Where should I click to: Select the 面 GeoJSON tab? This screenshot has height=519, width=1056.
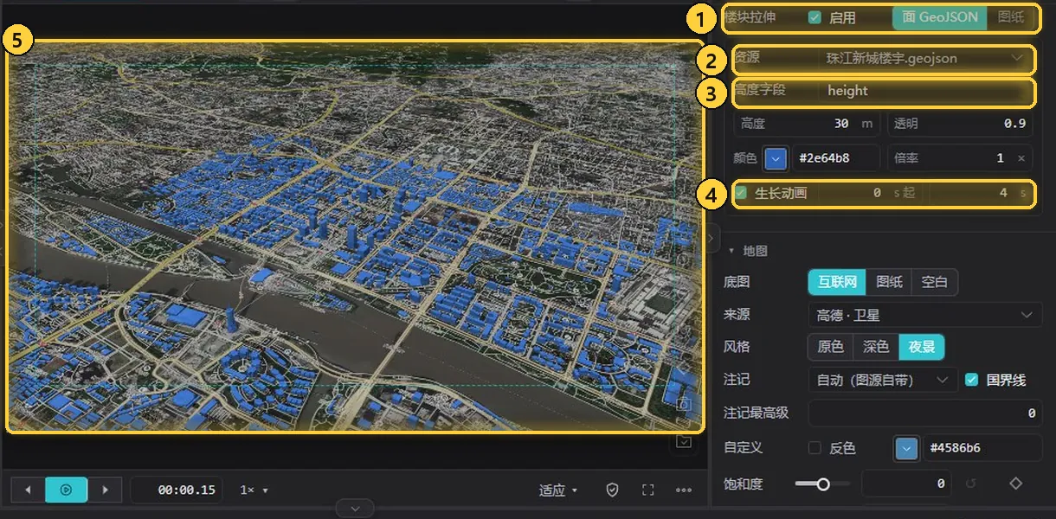point(939,17)
